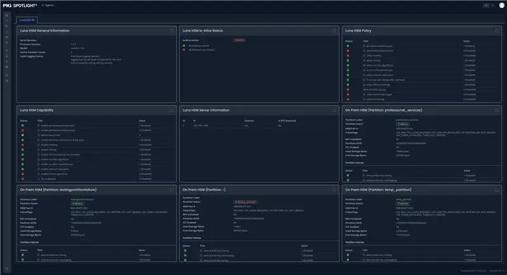
Task: Click the topmost icon in left sidebar
Action: (x=7, y=15)
